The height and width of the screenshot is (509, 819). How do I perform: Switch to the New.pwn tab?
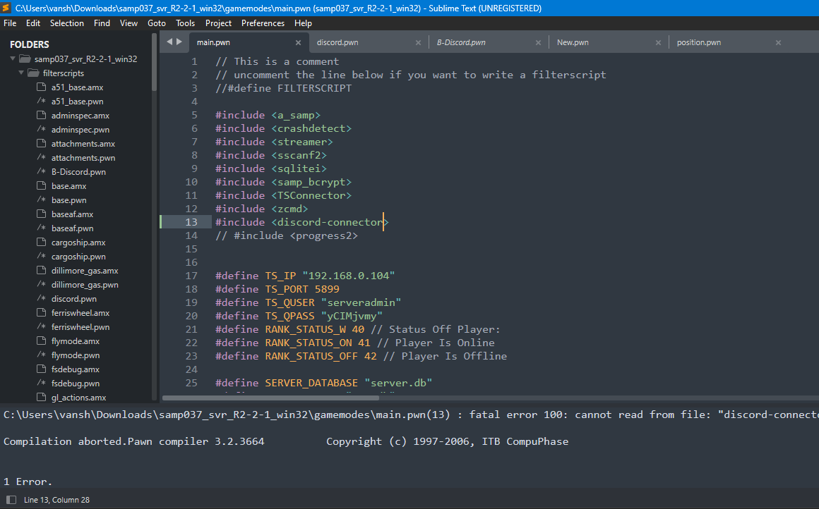tap(573, 42)
